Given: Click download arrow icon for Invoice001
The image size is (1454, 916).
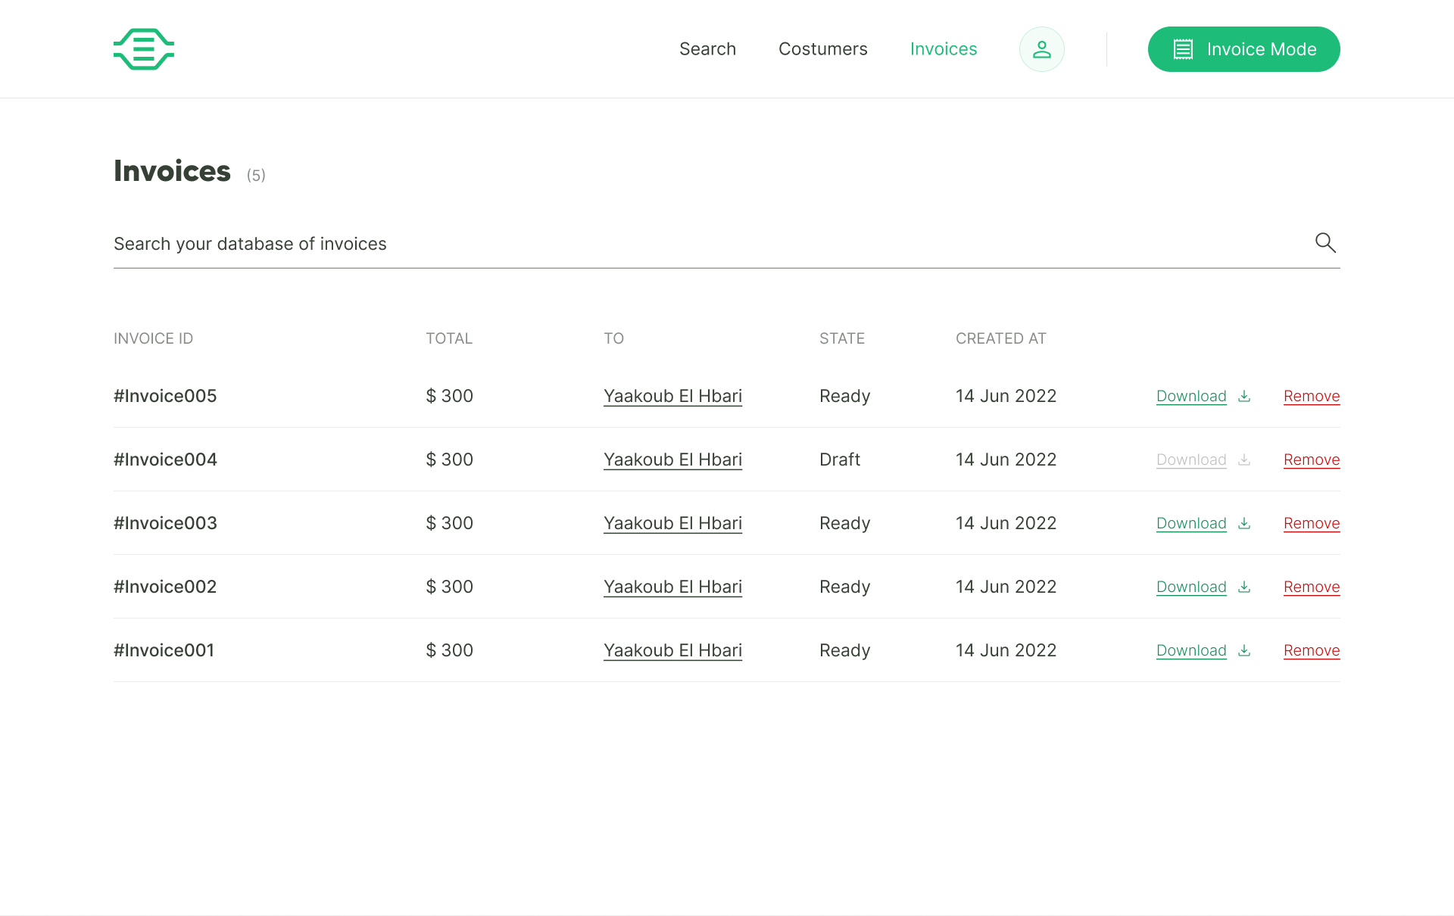Looking at the screenshot, I should (1244, 650).
